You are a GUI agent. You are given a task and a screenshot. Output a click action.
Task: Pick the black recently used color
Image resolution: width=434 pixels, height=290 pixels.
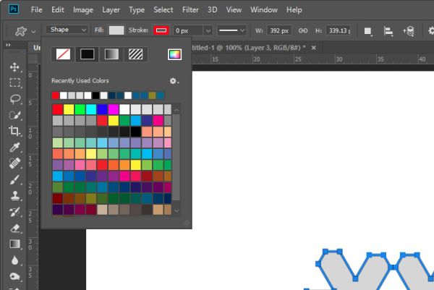[x=95, y=95]
